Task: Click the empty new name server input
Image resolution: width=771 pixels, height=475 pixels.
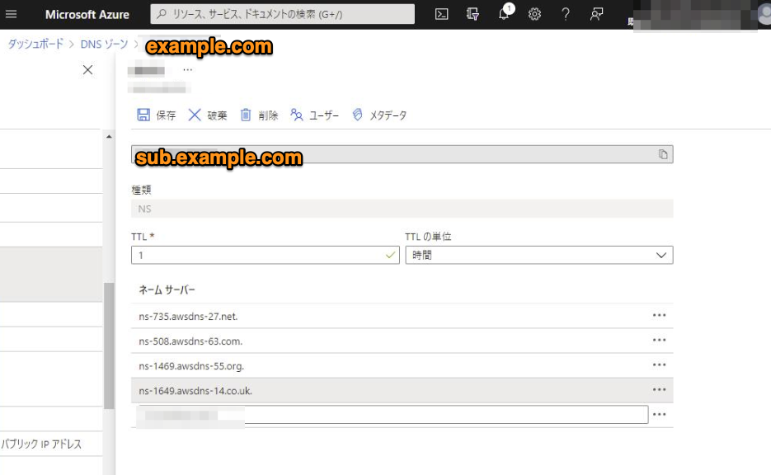Action: (393, 415)
